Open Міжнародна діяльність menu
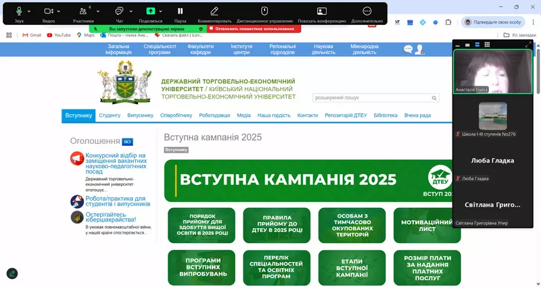 click(x=364, y=49)
